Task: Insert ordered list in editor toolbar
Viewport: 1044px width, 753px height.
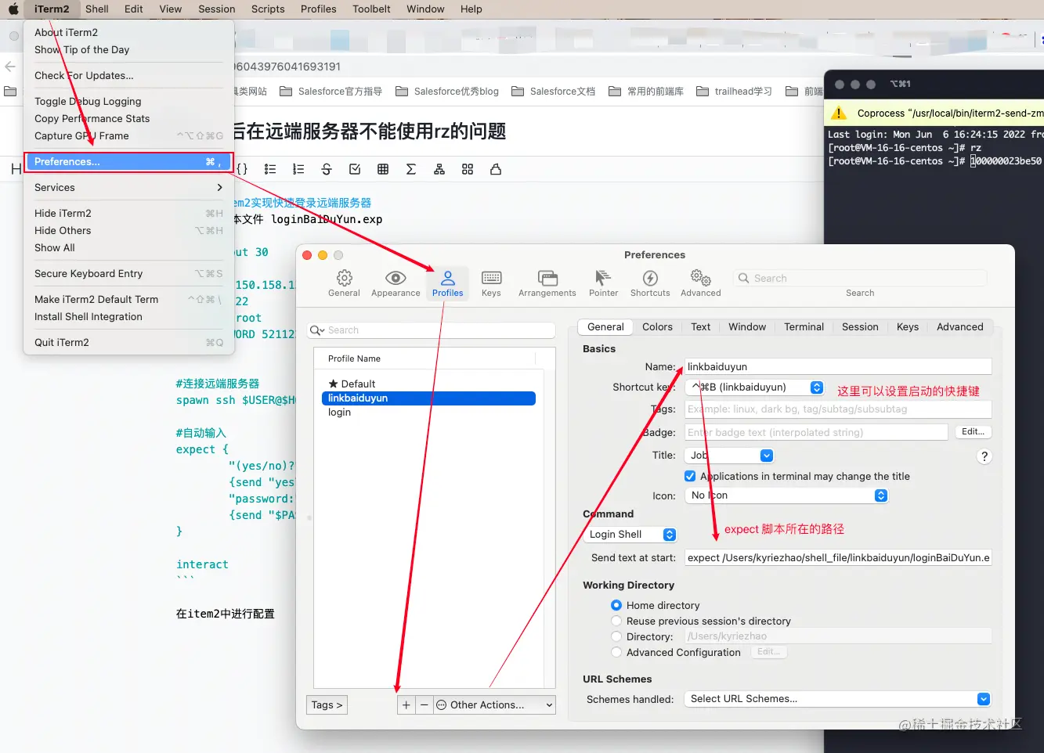Action: [298, 169]
